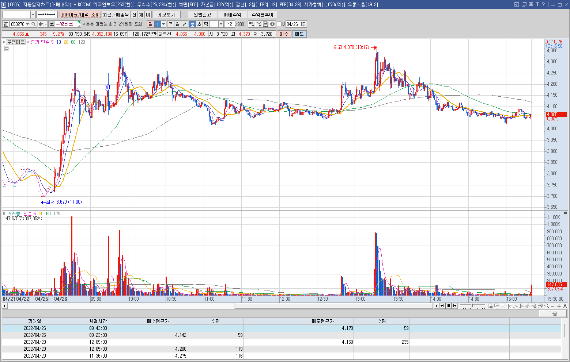Image resolution: width=570 pixels, height=362 pixels.
Task: Click the window layout icon in title bar
Action: coord(517,4)
